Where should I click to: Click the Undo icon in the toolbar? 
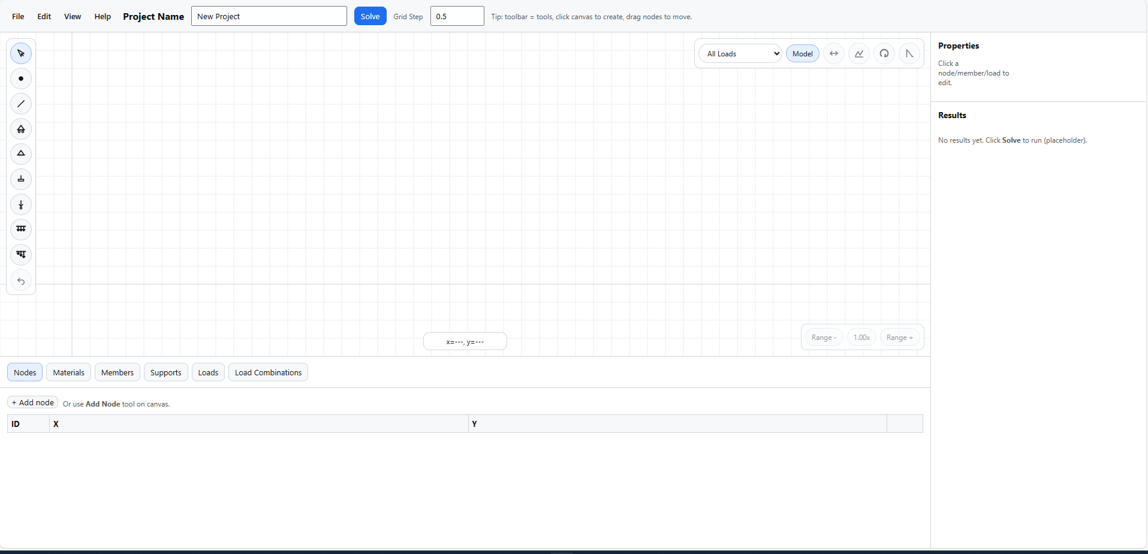tap(21, 281)
